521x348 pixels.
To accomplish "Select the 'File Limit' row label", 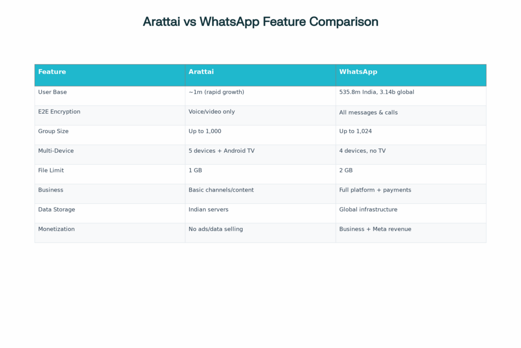I will click(51, 170).
